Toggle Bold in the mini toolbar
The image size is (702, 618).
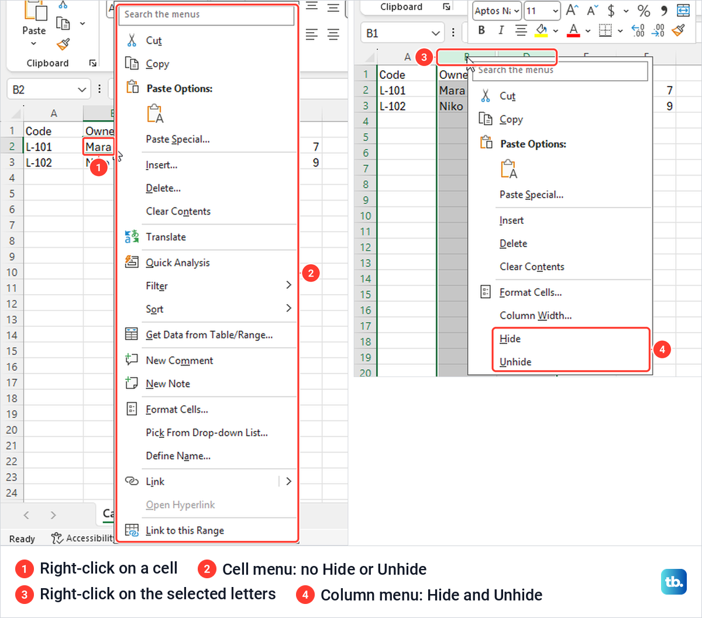click(x=481, y=30)
